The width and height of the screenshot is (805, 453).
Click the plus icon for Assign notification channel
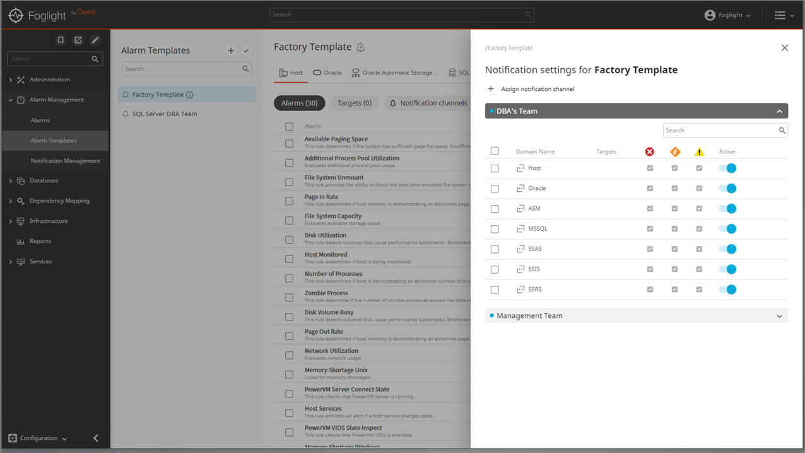coord(491,89)
